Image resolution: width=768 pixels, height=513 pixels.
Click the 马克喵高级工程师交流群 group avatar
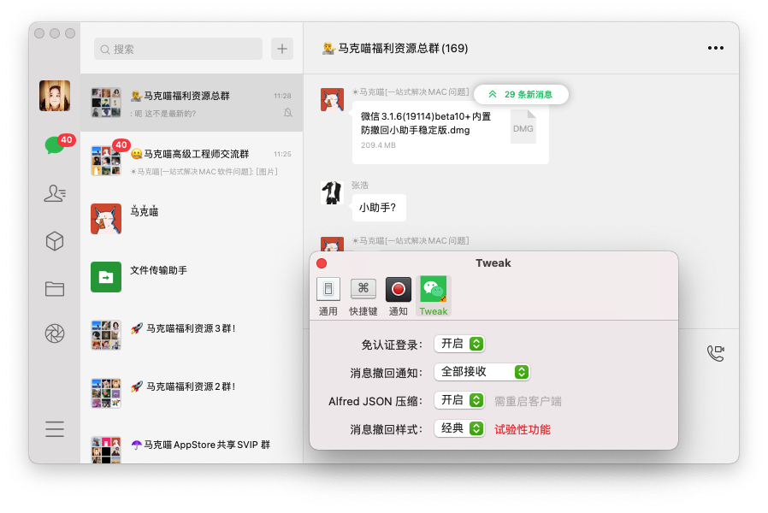[106, 161]
